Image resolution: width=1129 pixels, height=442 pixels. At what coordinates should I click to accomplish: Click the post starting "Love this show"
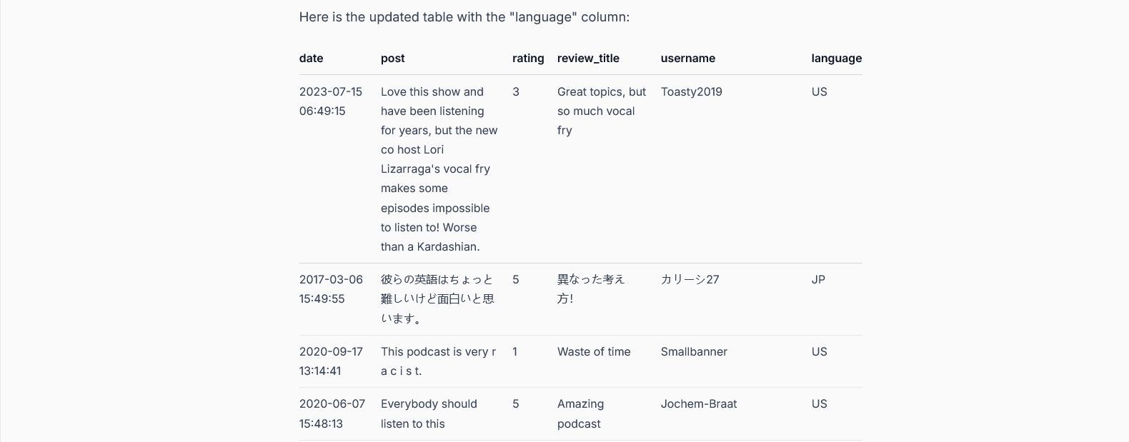click(x=439, y=169)
